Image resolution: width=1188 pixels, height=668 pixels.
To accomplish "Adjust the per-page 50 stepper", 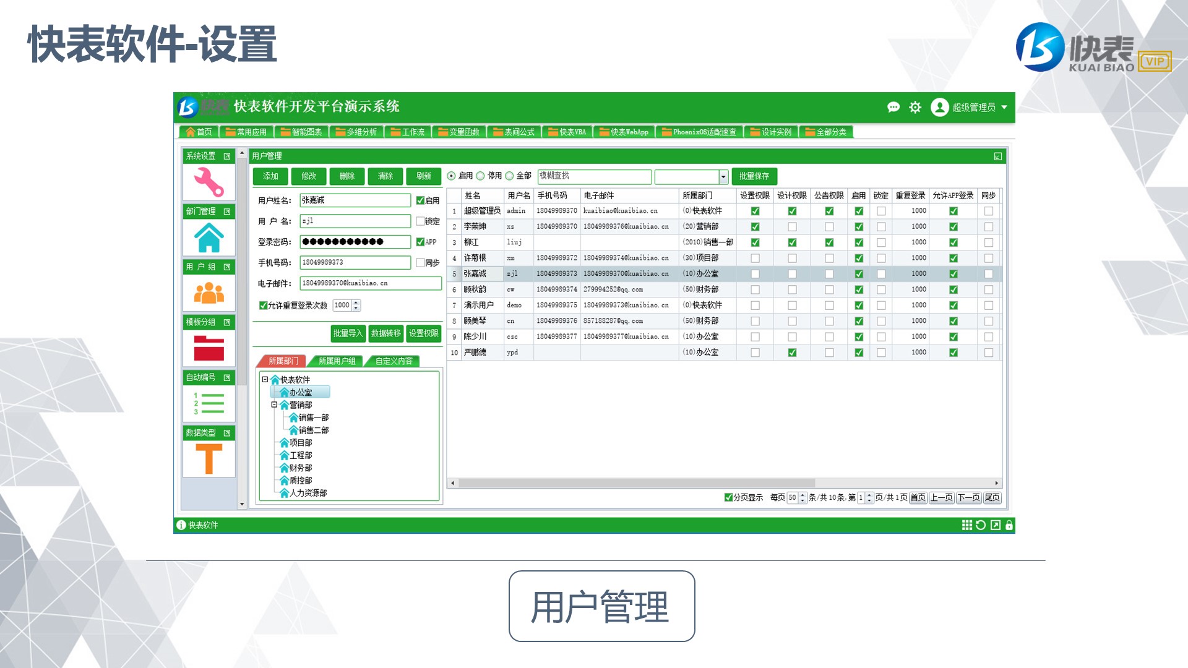I will tap(803, 498).
